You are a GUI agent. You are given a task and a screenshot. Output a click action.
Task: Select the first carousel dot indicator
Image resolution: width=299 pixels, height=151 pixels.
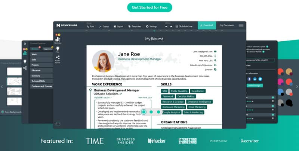click(144, 112)
